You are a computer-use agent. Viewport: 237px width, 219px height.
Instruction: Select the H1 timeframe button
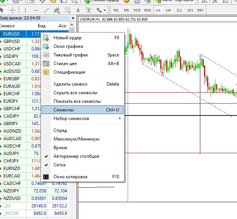click(x=158, y=10)
